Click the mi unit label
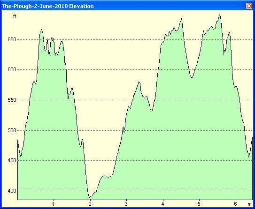The height and width of the screenshot is (209, 255). pos(250,204)
